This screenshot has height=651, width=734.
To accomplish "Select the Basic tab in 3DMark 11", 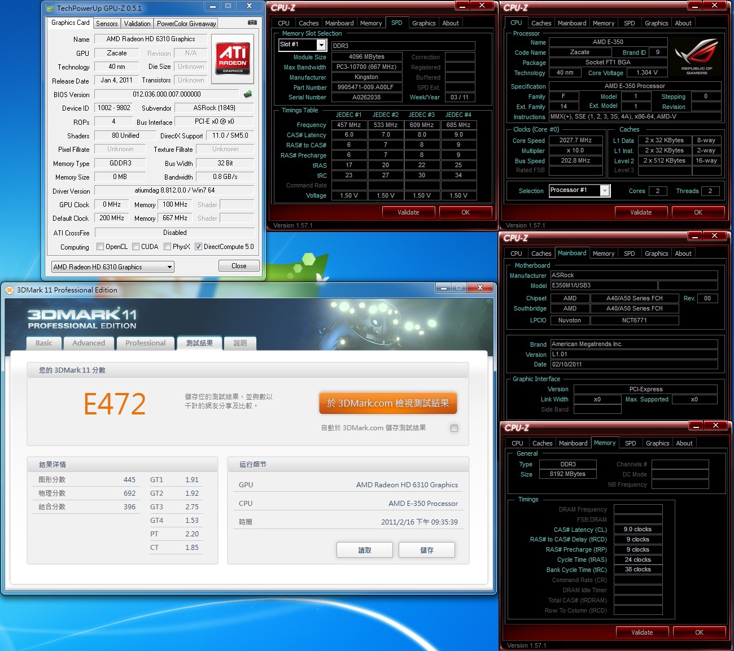I will (x=44, y=343).
